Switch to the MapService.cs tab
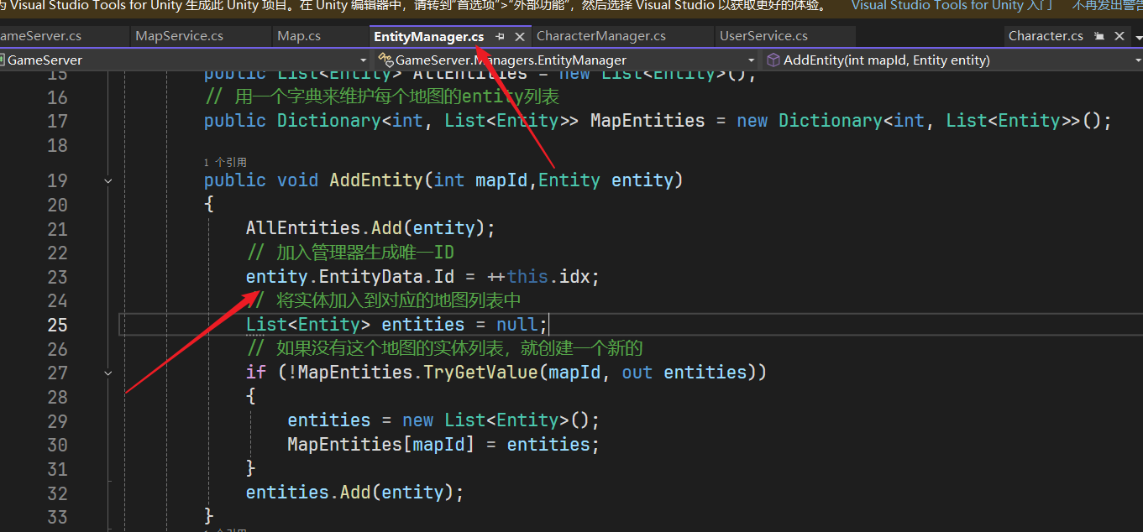Viewport: 1143px width, 532px height. tap(179, 36)
